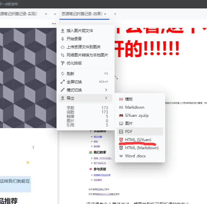Add new tab in right panel
The height and width of the screenshot is (204, 207).
115,14
